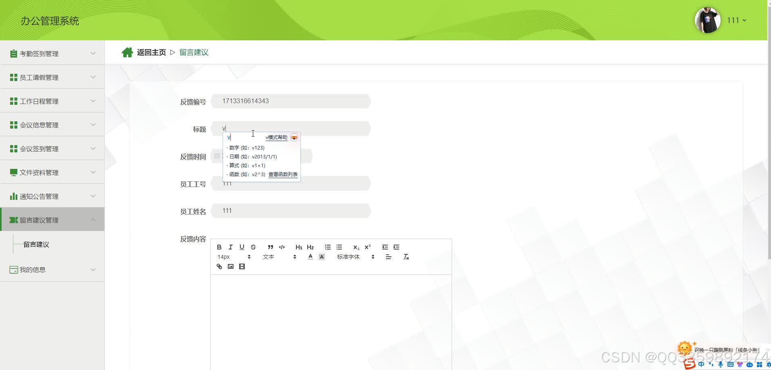Insert a code block in the editor
Image resolution: width=771 pixels, height=370 pixels.
pyautogui.click(x=282, y=247)
